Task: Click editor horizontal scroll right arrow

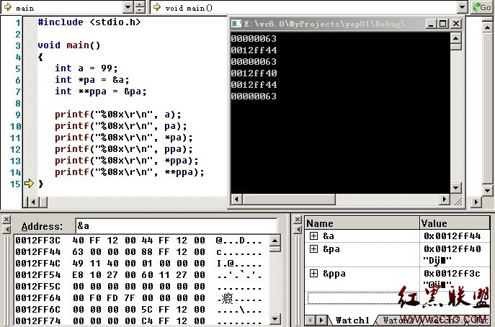Action: pos(476,202)
